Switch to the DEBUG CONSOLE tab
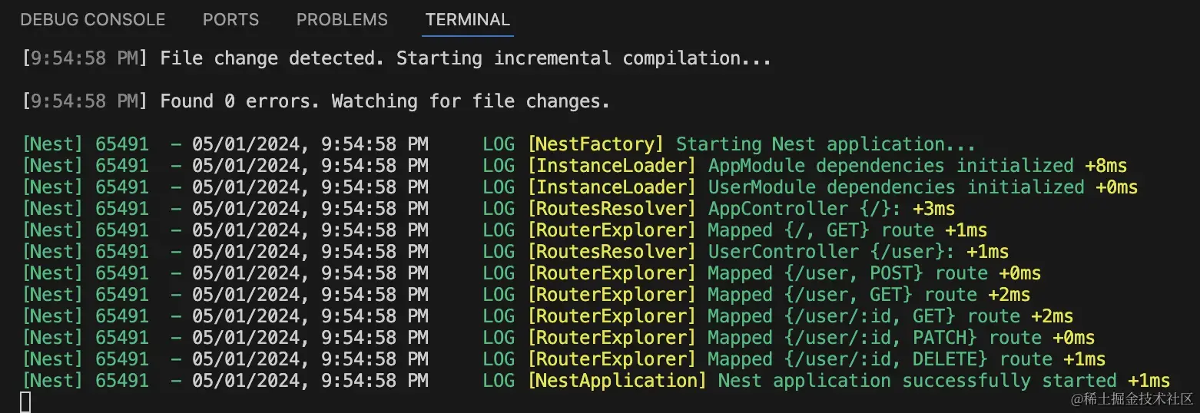 point(92,20)
